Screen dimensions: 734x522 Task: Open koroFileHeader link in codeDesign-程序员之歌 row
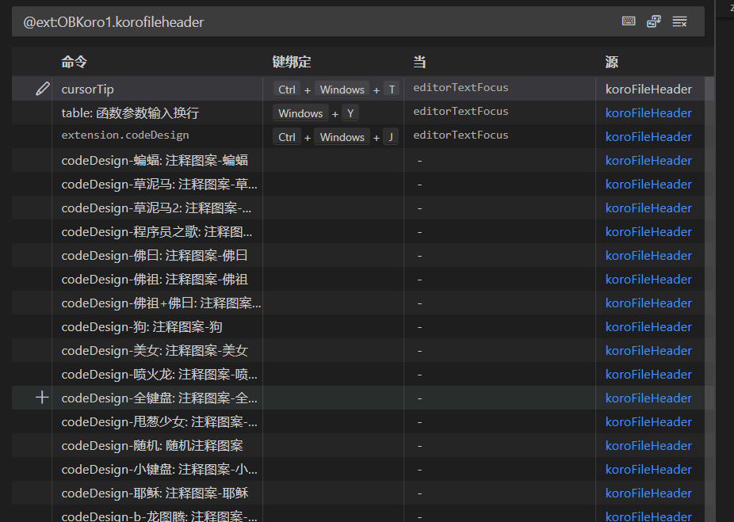[648, 231]
